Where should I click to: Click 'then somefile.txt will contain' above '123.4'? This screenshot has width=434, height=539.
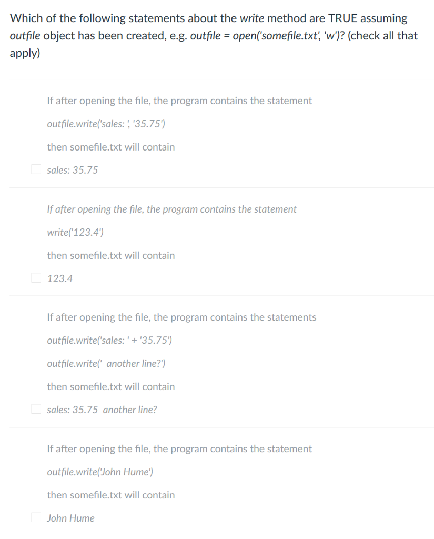(111, 255)
